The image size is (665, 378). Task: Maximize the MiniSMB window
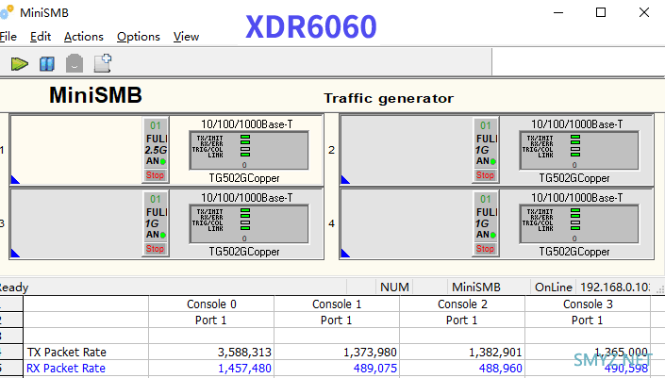[x=601, y=12]
